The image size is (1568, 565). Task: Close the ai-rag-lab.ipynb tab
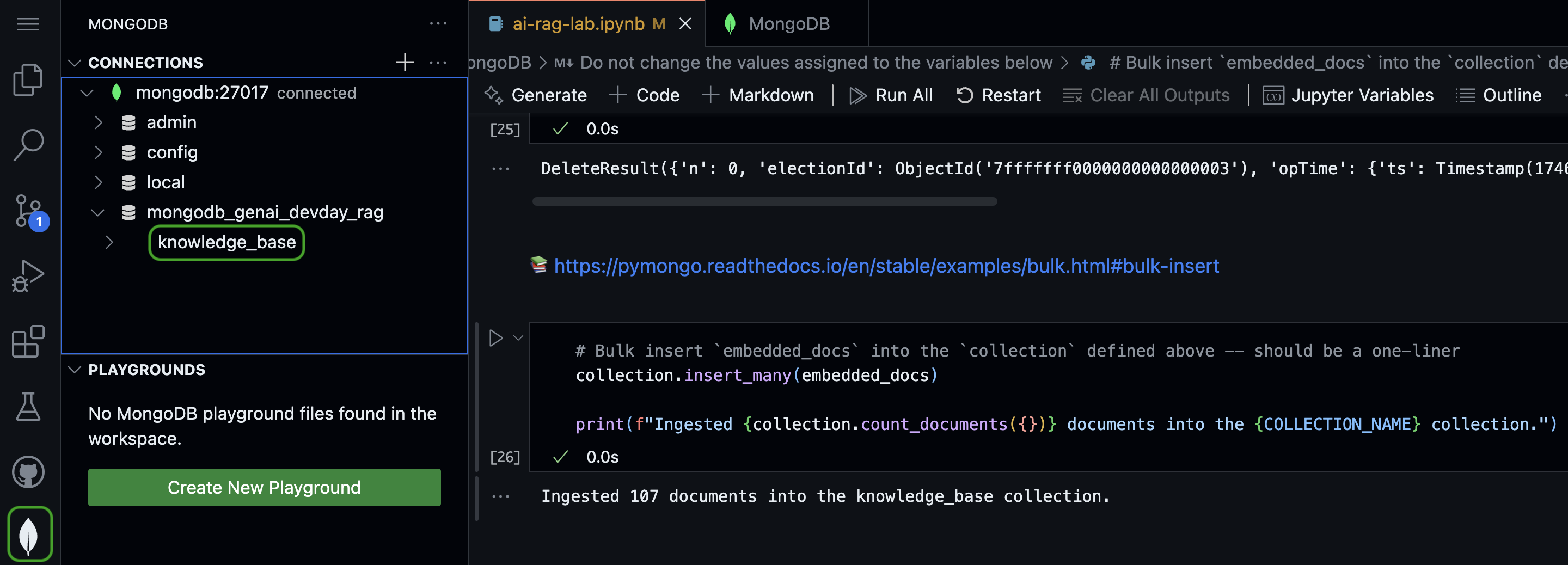point(685,24)
